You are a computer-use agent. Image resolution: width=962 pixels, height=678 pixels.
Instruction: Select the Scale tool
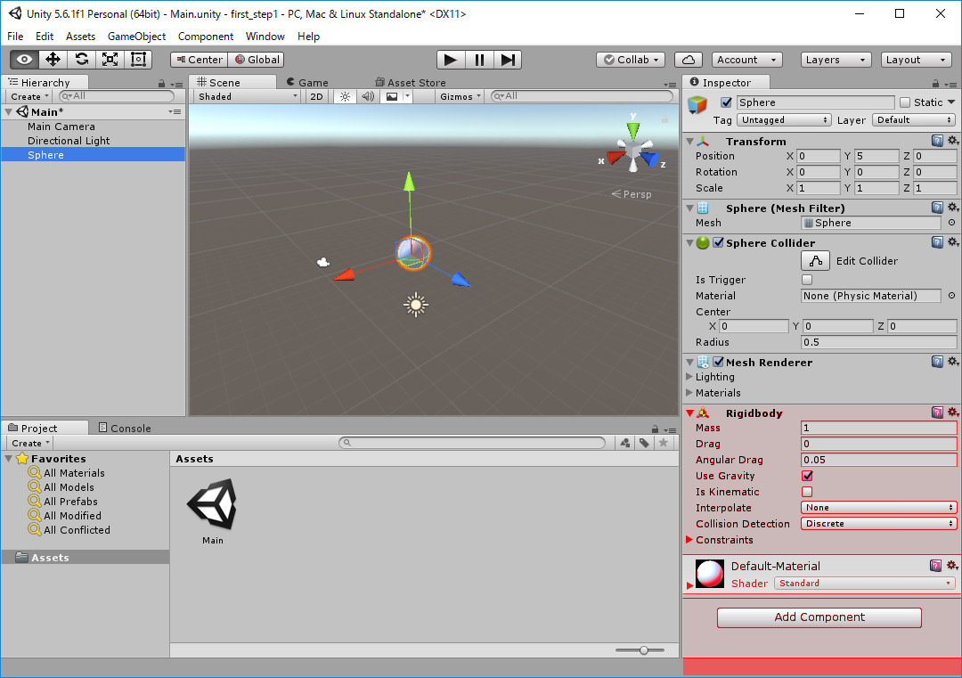(110, 60)
